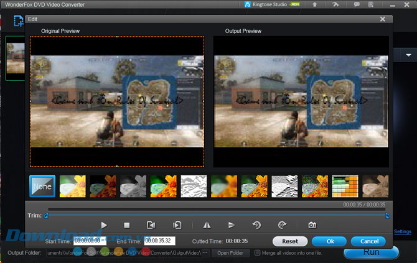The width and height of the screenshot is (417, 263).
Task: Open the register document icon in title bar
Action: tap(370, 4)
